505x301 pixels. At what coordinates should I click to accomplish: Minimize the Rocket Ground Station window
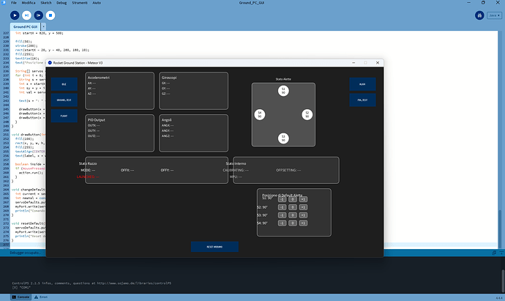tap(353, 63)
